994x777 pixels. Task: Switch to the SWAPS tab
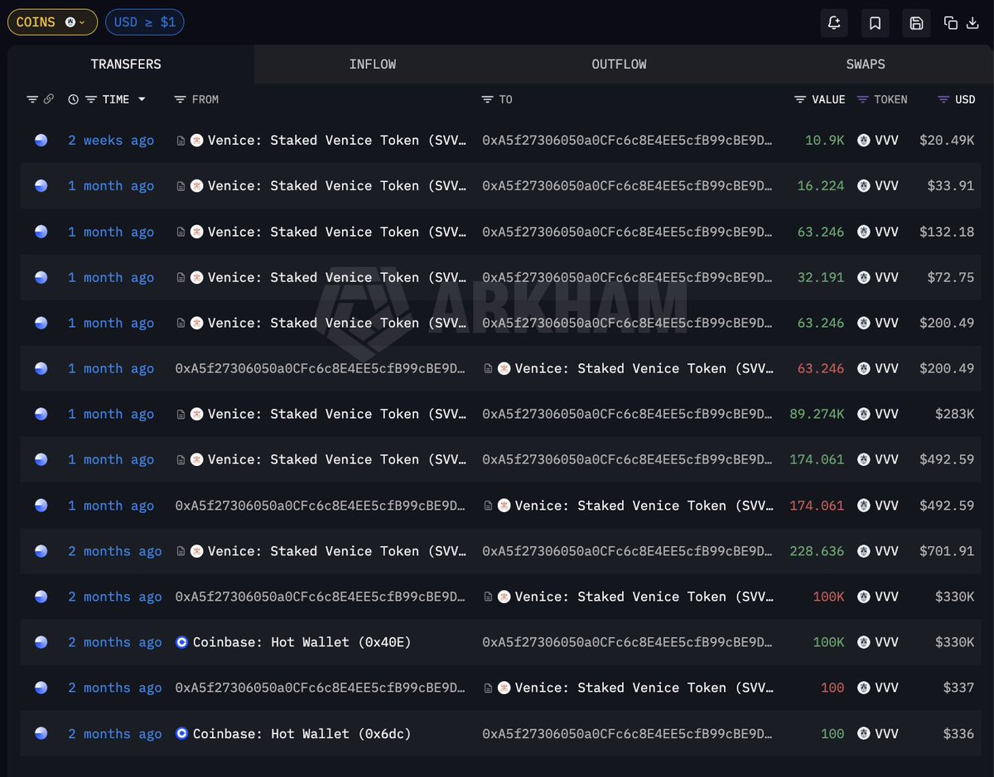pyautogui.click(x=866, y=65)
